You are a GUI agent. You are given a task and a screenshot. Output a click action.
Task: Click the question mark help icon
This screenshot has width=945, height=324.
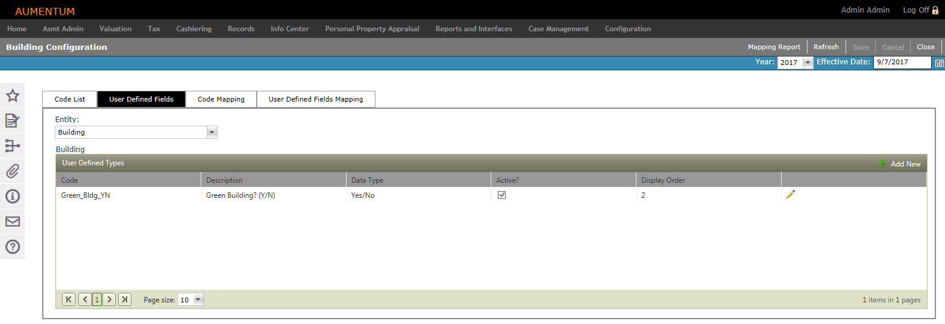coord(12,246)
